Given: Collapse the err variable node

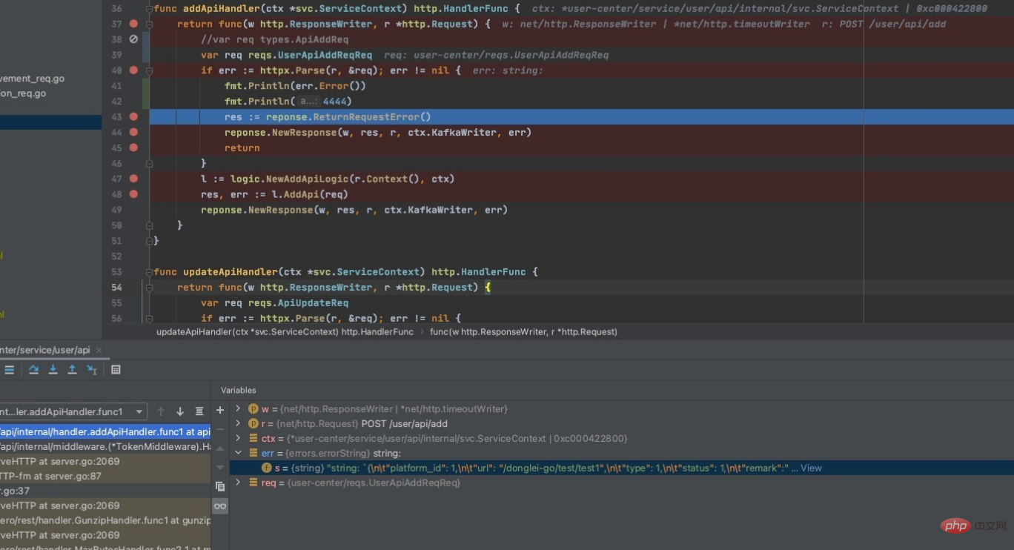Looking at the screenshot, I should pos(238,453).
